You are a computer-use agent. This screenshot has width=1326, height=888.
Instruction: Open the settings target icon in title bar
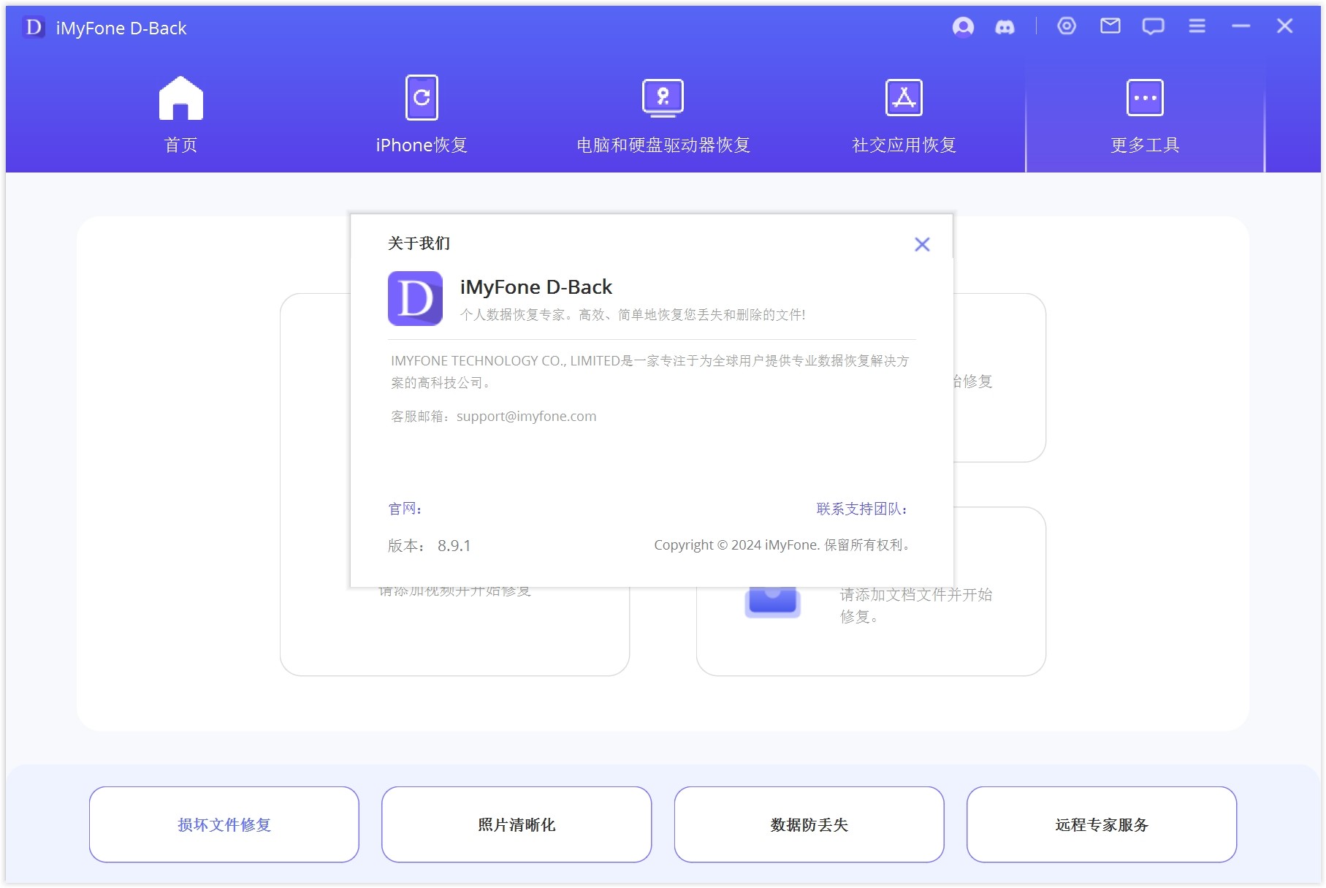1067,26
